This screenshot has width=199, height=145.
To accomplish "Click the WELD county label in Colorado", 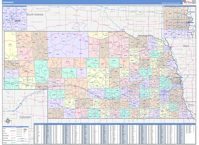I will 9,96.
